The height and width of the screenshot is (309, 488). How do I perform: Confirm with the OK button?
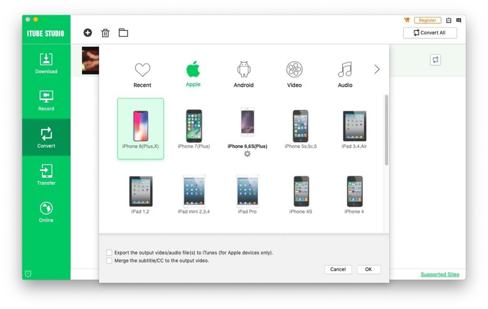point(368,269)
